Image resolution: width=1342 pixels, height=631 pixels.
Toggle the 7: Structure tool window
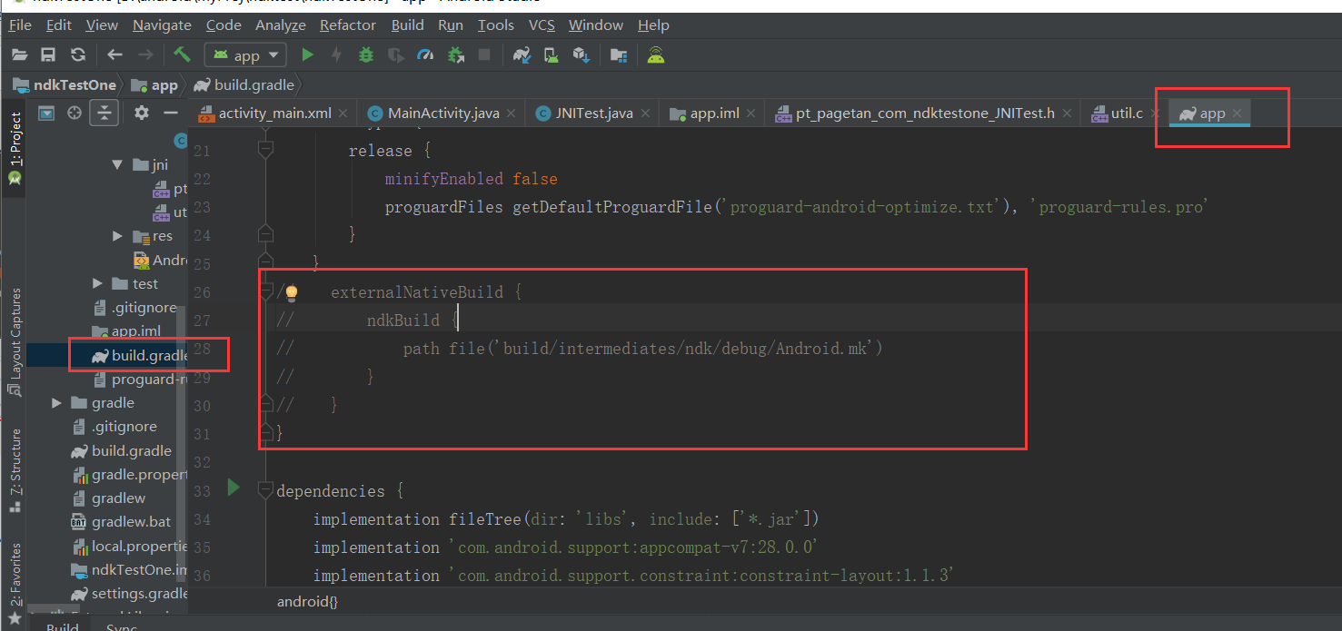(x=15, y=471)
